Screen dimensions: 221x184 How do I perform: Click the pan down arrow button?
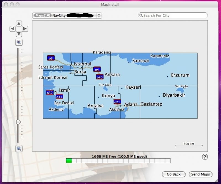19,34
